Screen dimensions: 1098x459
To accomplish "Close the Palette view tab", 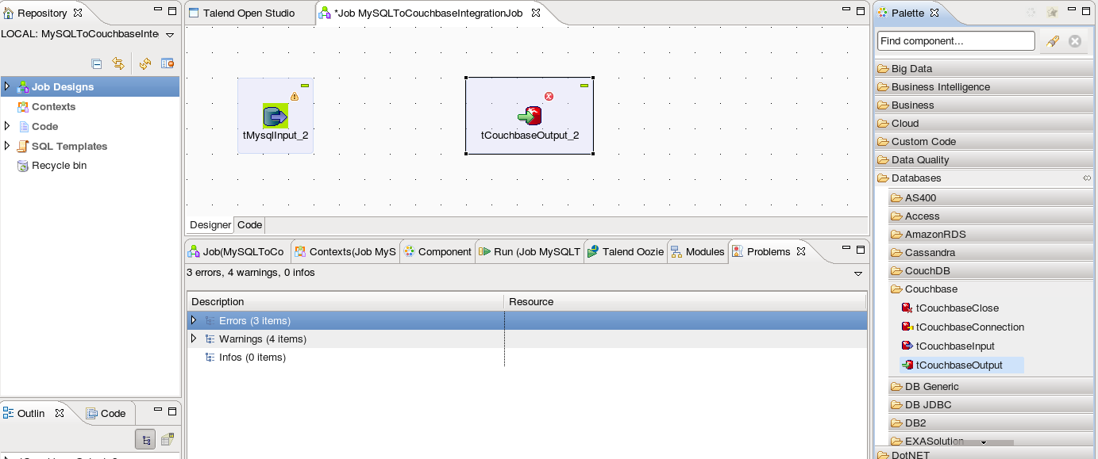I will click(x=934, y=13).
